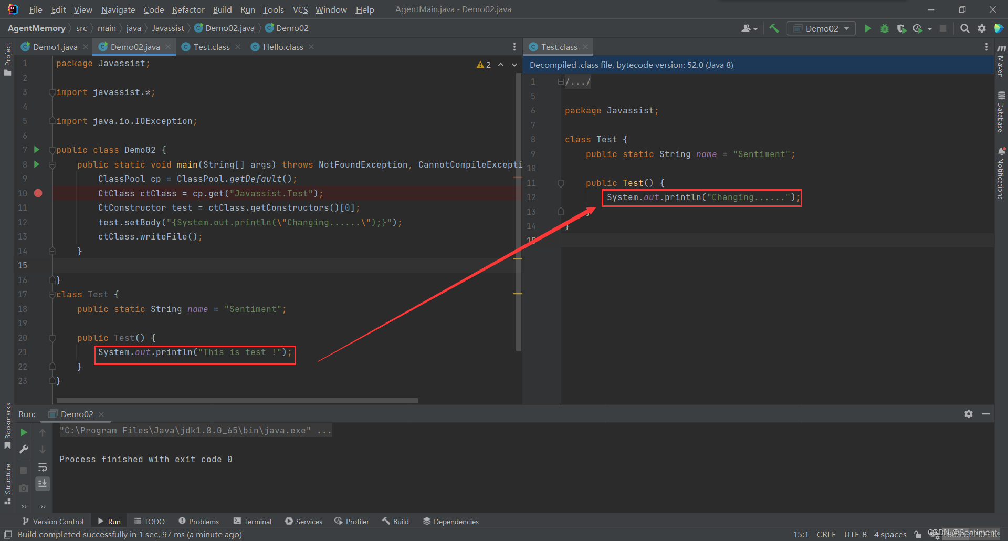
Task: Open the Notifications tool window
Action: 1001,173
